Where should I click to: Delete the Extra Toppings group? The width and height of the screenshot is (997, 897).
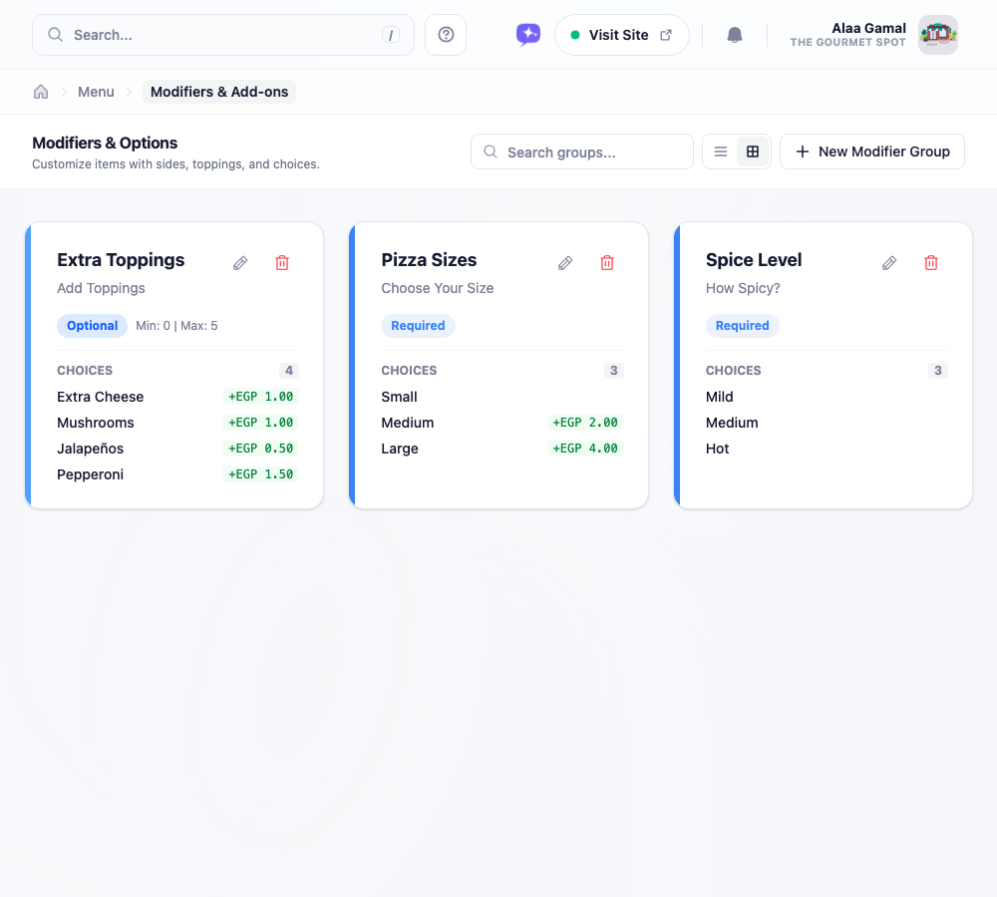(x=282, y=262)
